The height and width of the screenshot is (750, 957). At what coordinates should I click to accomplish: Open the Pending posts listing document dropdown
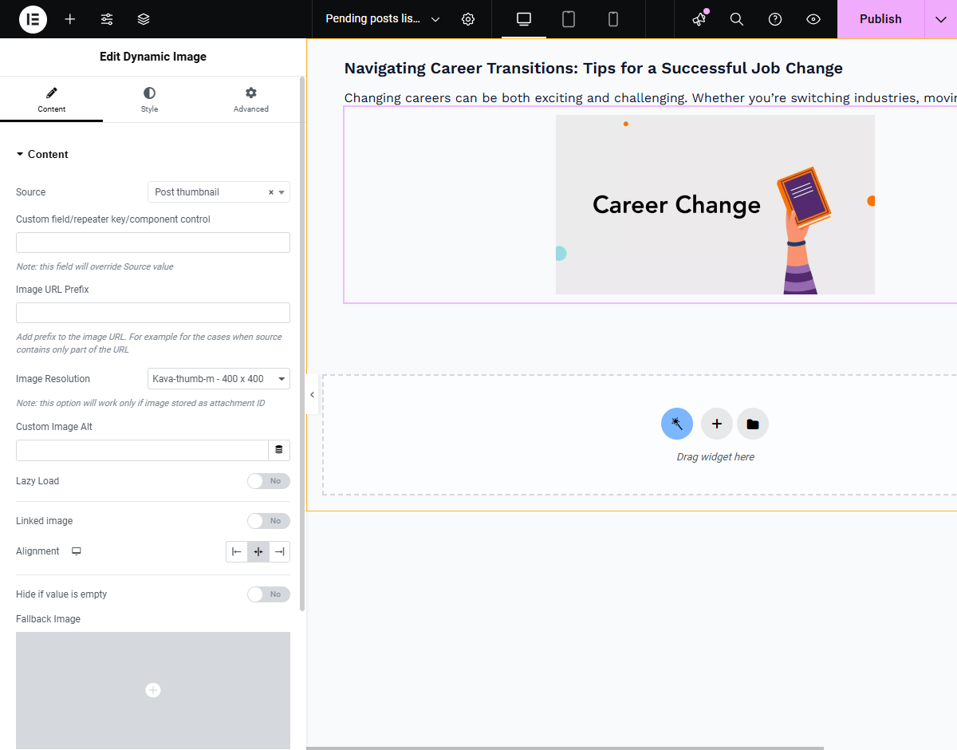(x=383, y=19)
